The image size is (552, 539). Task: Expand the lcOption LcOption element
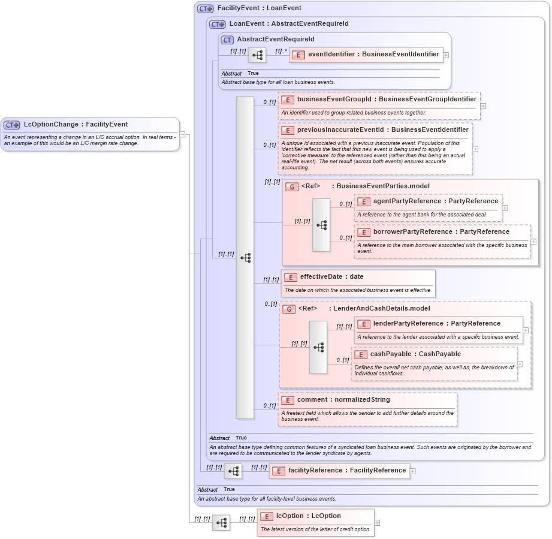pyautogui.click(x=376, y=522)
